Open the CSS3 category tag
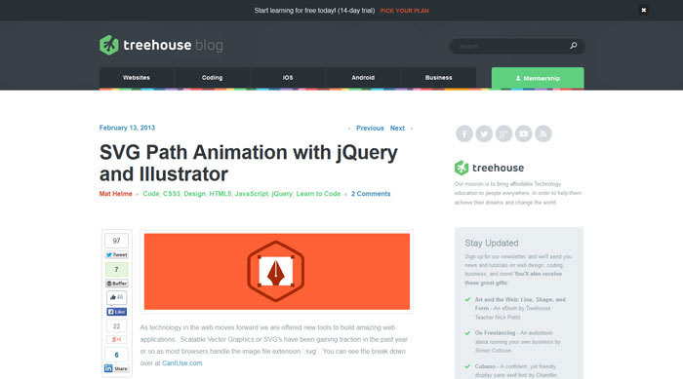The height and width of the screenshot is (379, 683). click(x=172, y=194)
